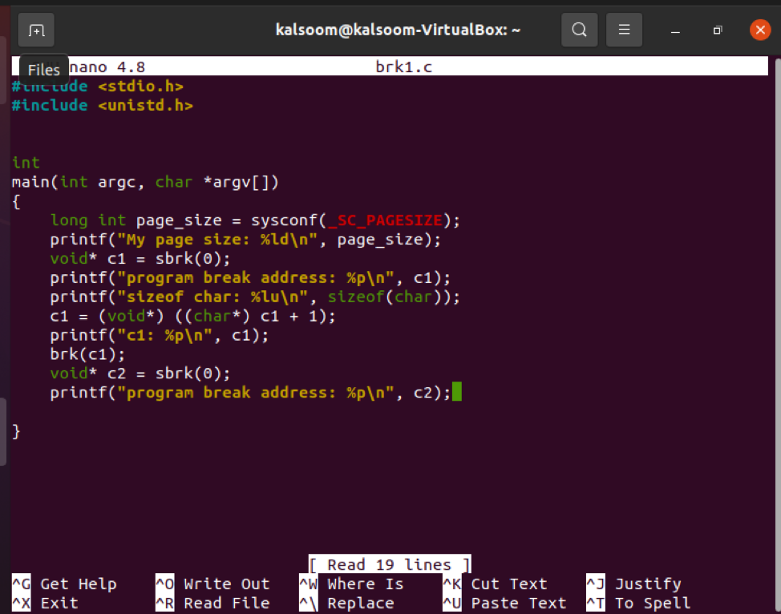The width and height of the screenshot is (781, 614).
Task: Select the Paste Text shortcut
Action: [x=518, y=604]
